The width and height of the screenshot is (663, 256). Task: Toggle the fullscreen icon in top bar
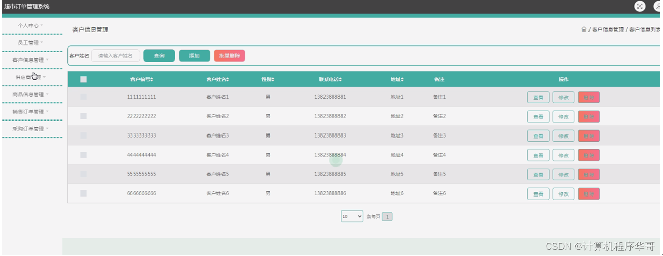point(640,6)
